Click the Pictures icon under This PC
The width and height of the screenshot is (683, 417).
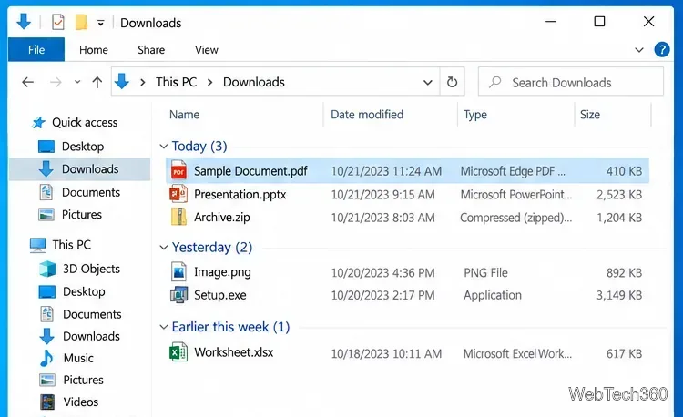click(47, 380)
